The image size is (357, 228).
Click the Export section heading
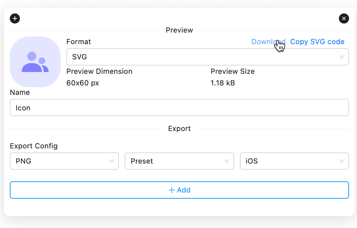click(179, 129)
